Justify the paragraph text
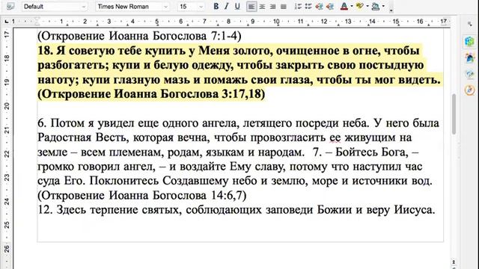 tap(284, 7)
